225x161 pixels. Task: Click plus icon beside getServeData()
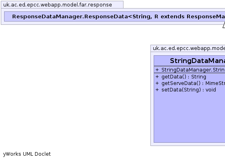(x=157, y=83)
